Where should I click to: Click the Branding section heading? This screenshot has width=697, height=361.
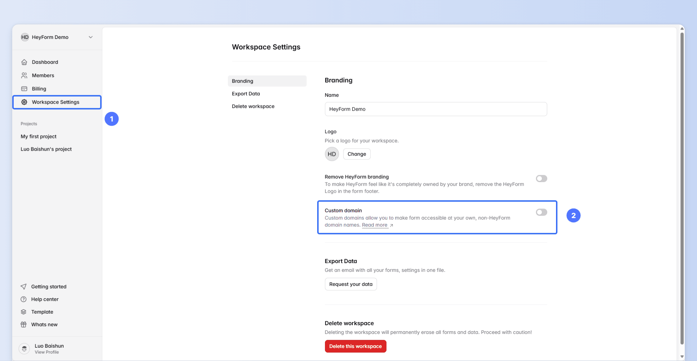point(339,80)
